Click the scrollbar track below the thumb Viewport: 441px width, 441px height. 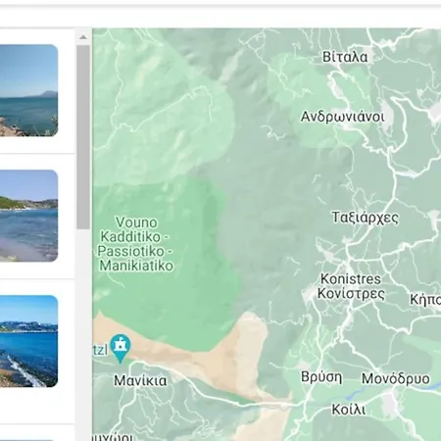pyautogui.click(x=83, y=333)
